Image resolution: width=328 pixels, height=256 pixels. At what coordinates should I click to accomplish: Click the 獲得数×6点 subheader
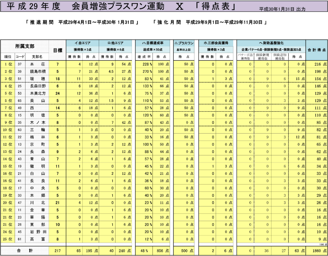coord(115,50)
